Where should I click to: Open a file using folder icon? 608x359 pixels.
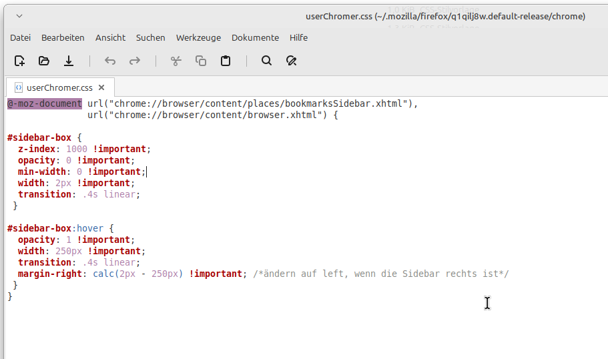click(44, 61)
